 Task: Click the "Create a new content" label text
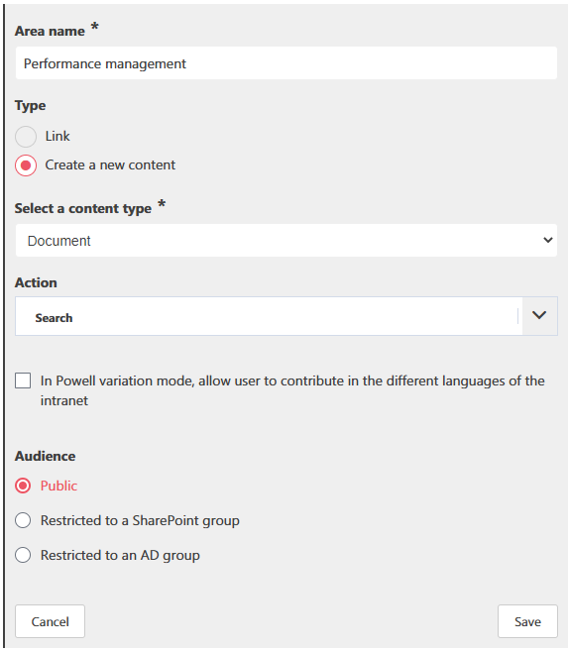tap(110, 164)
